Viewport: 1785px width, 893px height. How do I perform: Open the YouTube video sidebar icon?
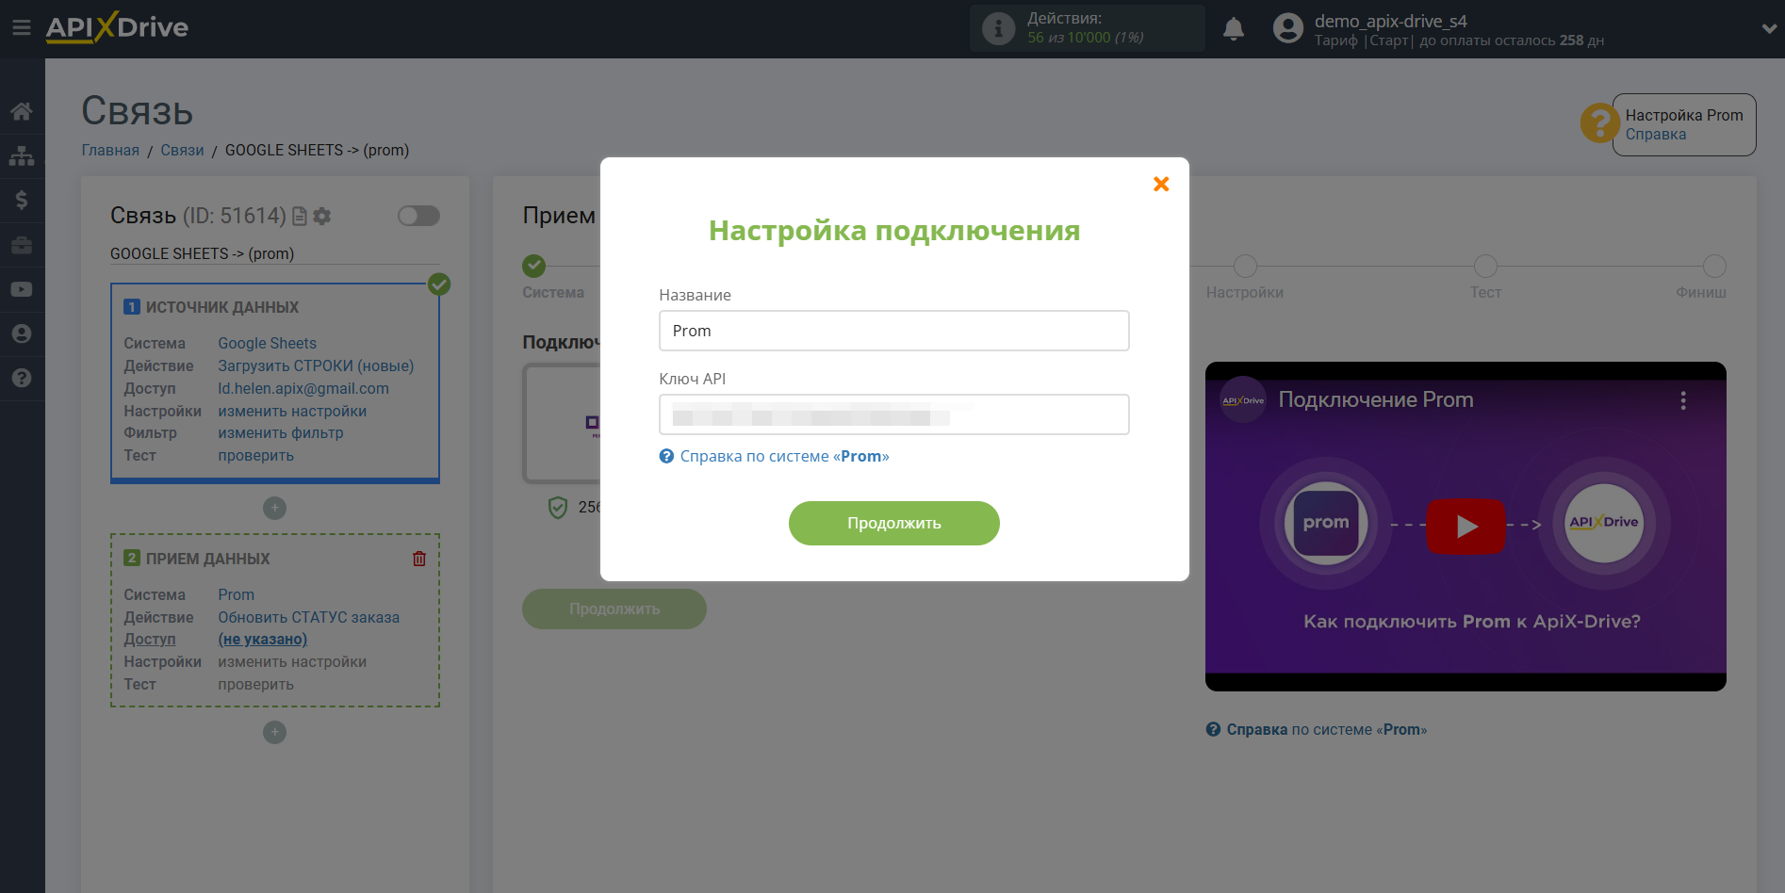(x=22, y=289)
